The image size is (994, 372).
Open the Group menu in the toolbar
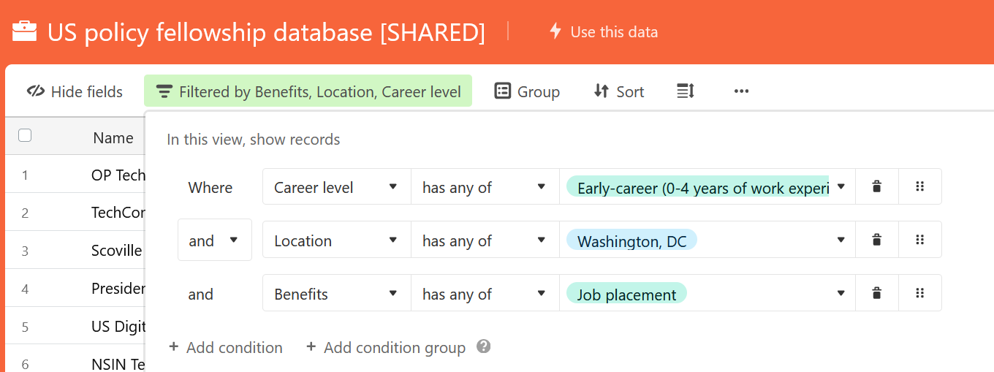tap(527, 91)
